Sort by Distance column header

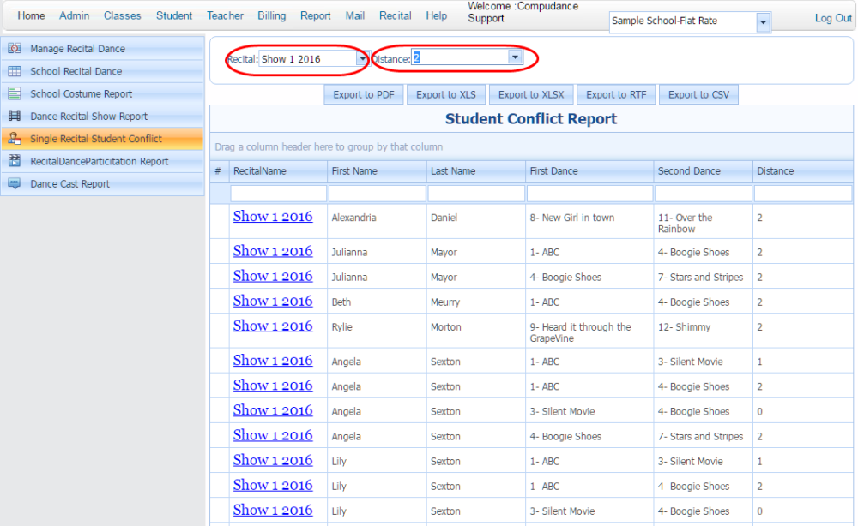(803, 171)
